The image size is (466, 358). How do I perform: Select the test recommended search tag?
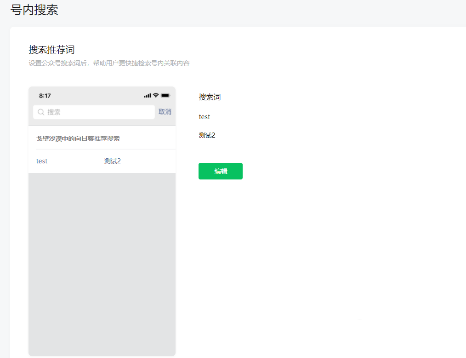tap(41, 161)
